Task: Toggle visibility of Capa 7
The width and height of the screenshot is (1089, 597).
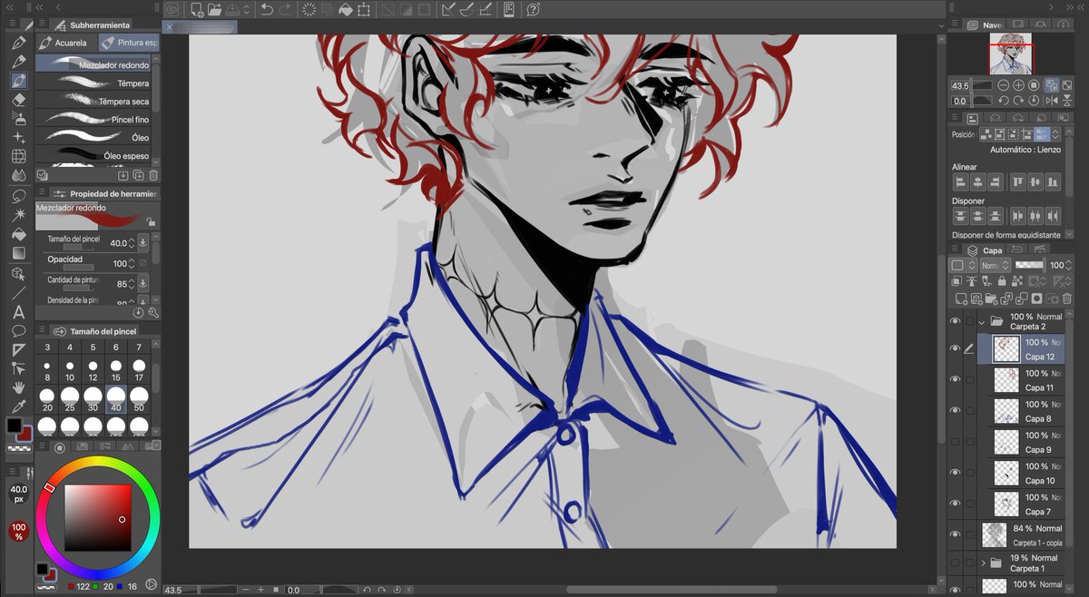Action: tap(955, 503)
